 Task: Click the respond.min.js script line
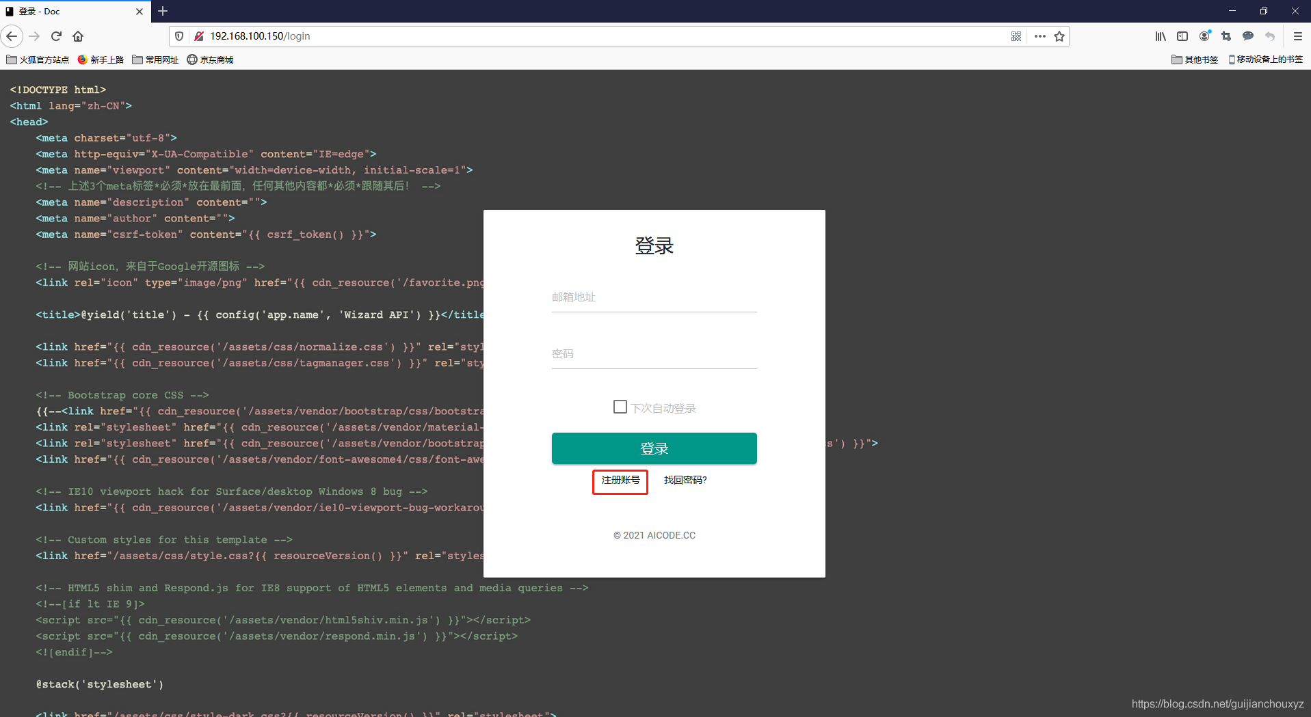[x=277, y=636]
